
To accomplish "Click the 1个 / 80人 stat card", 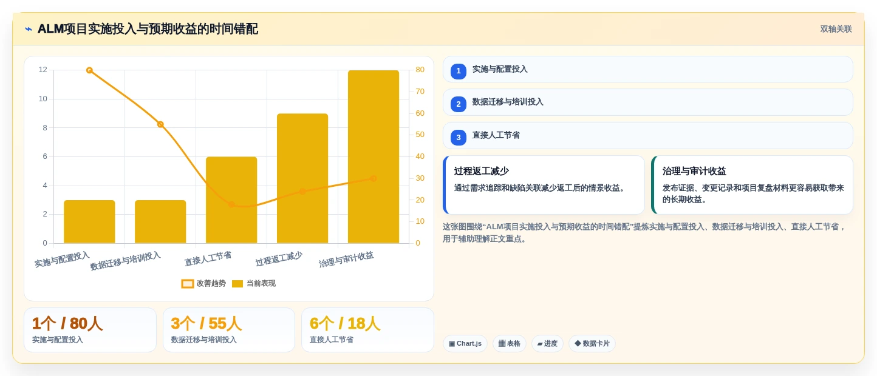I will click(x=90, y=330).
